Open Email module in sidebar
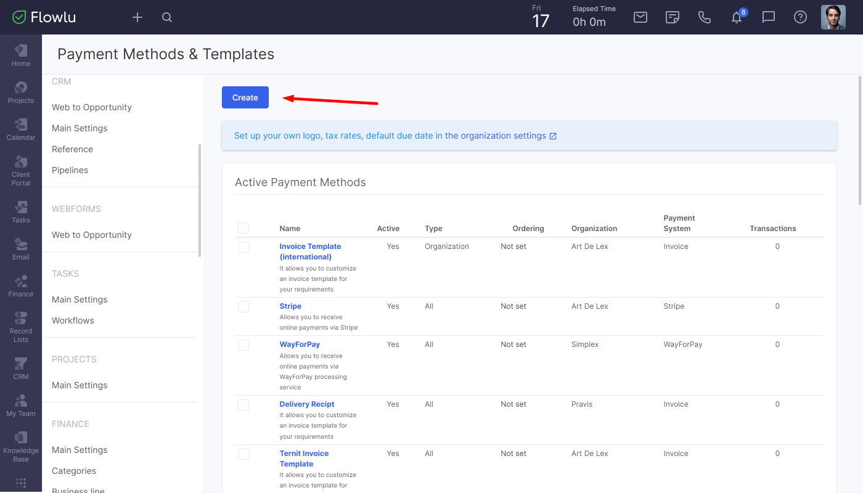Viewport: 863px width, 493px height. coord(21,249)
